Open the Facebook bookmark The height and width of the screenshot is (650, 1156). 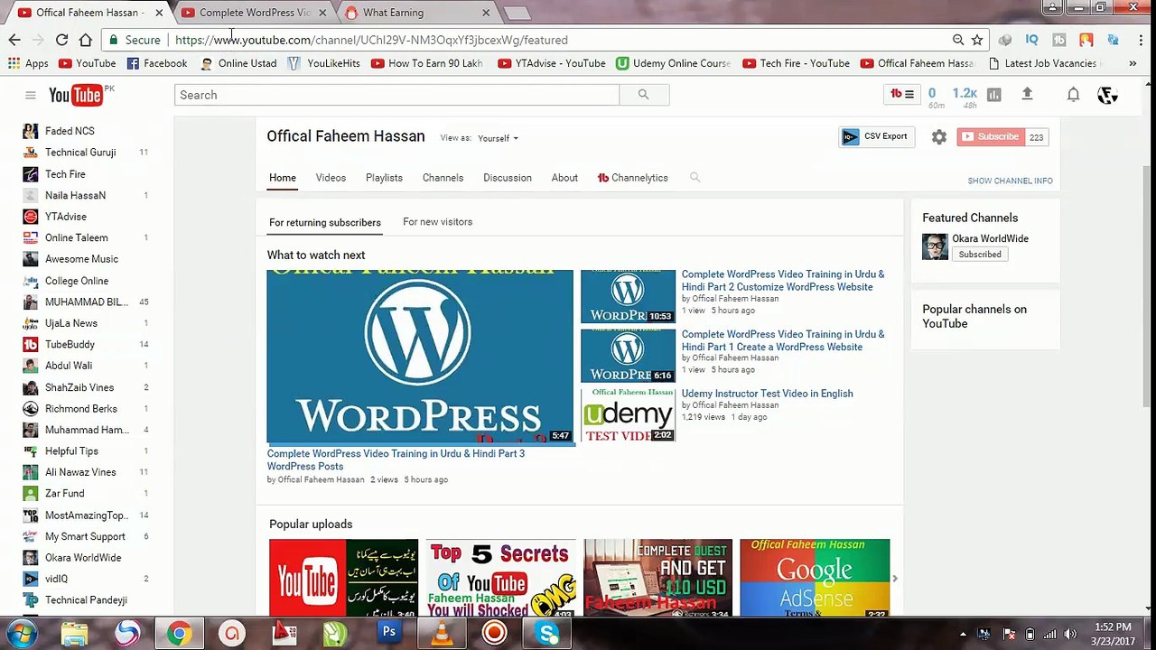pyautogui.click(x=157, y=63)
